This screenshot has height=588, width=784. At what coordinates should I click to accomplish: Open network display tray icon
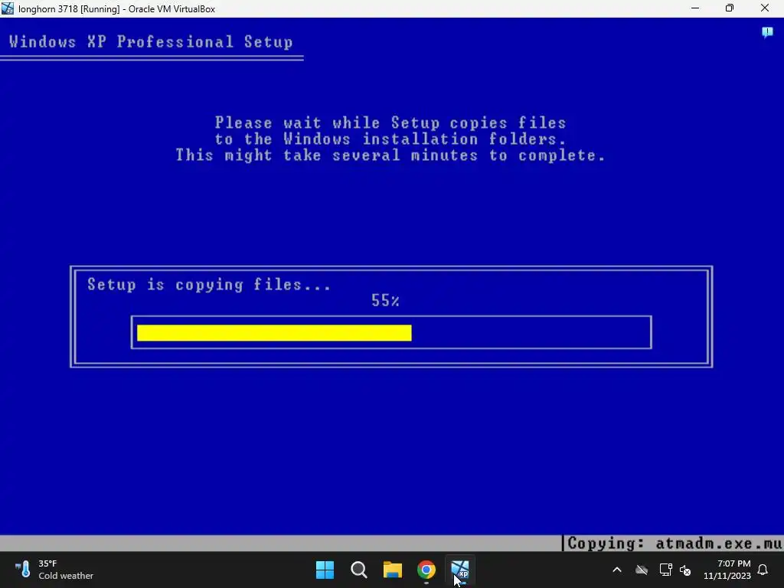coord(665,570)
